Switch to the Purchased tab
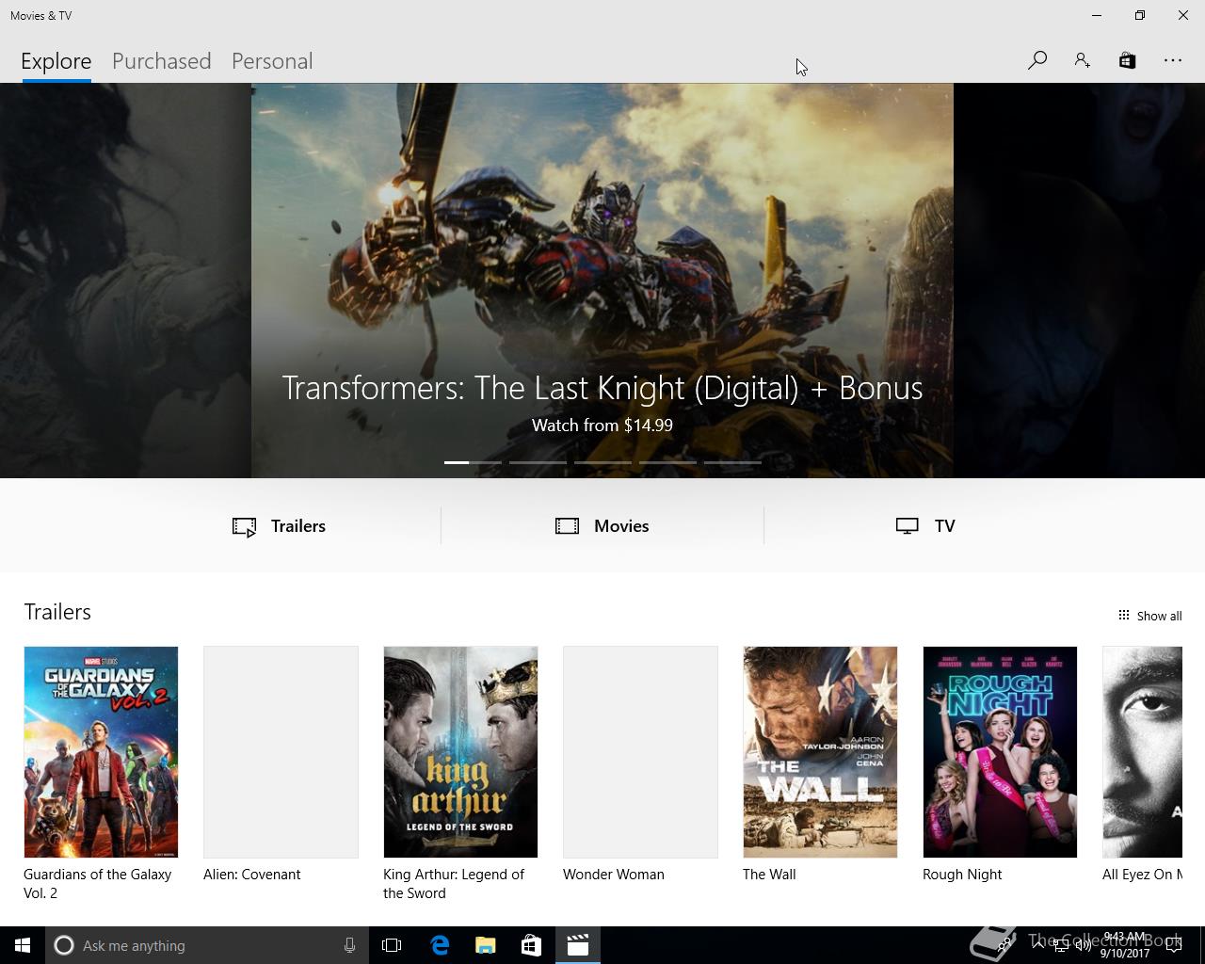1205x964 pixels. click(161, 61)
